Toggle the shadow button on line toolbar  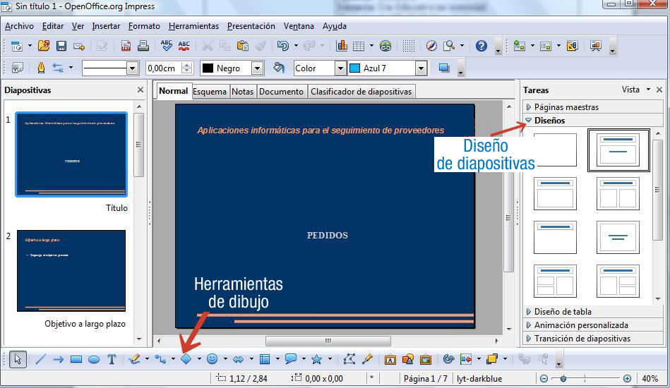444,68
